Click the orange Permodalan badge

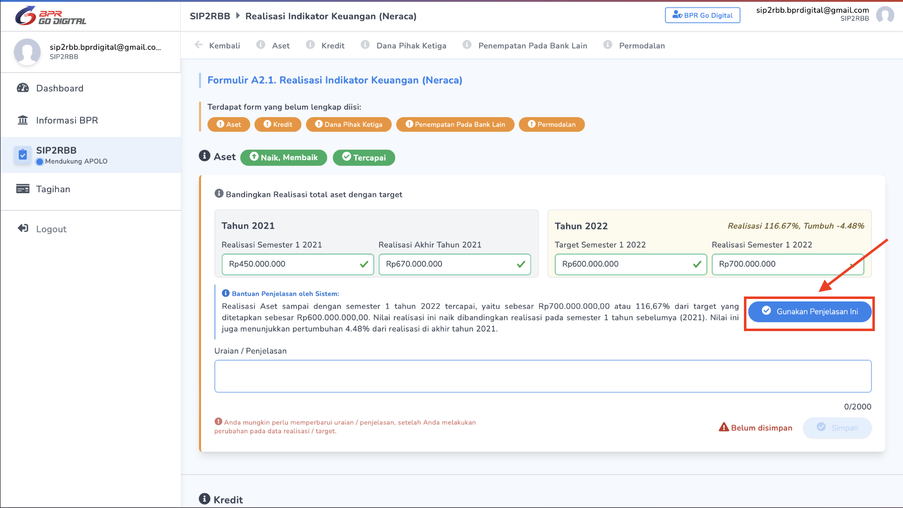pyautogui.click(x=552, y=125)
